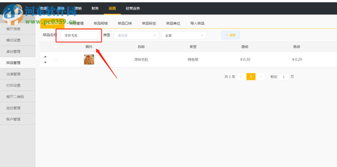Open 打印设置 in the sidebar
The height and width of the screenshot is (167, 337).
(17, 86)
